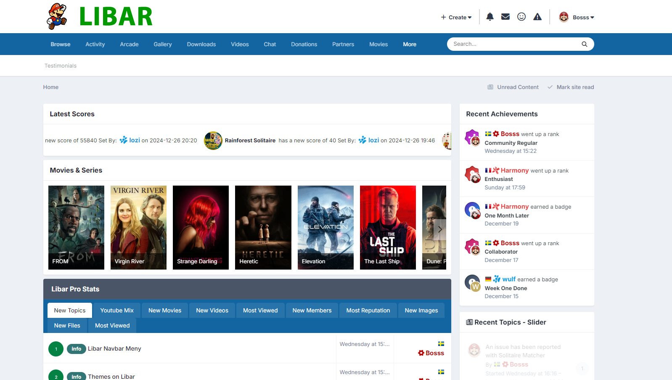
Task: Open the warning triangle reports icon
Action: click(537, 17)
